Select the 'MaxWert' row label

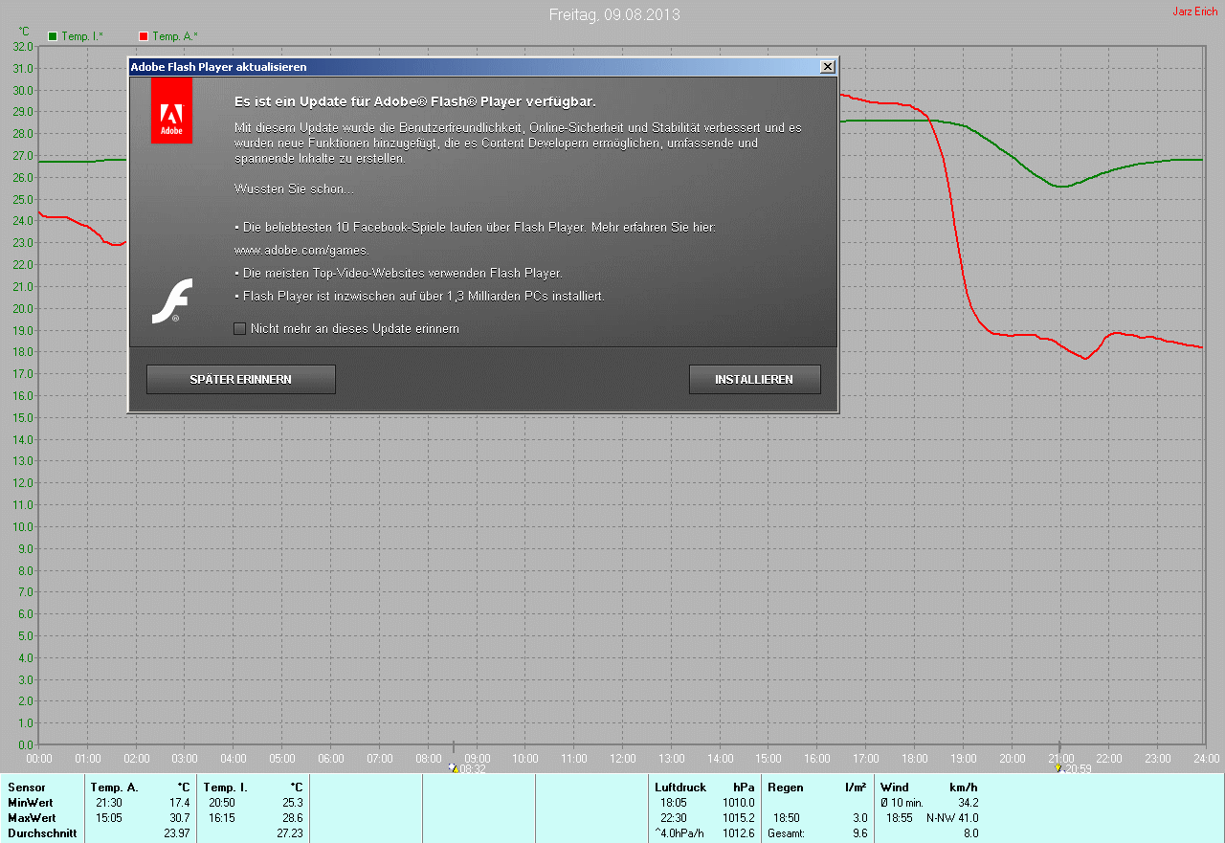tap(32, 818)
